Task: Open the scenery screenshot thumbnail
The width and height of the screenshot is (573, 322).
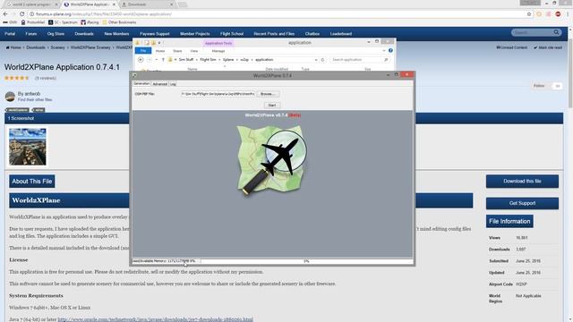Action: 28,147
